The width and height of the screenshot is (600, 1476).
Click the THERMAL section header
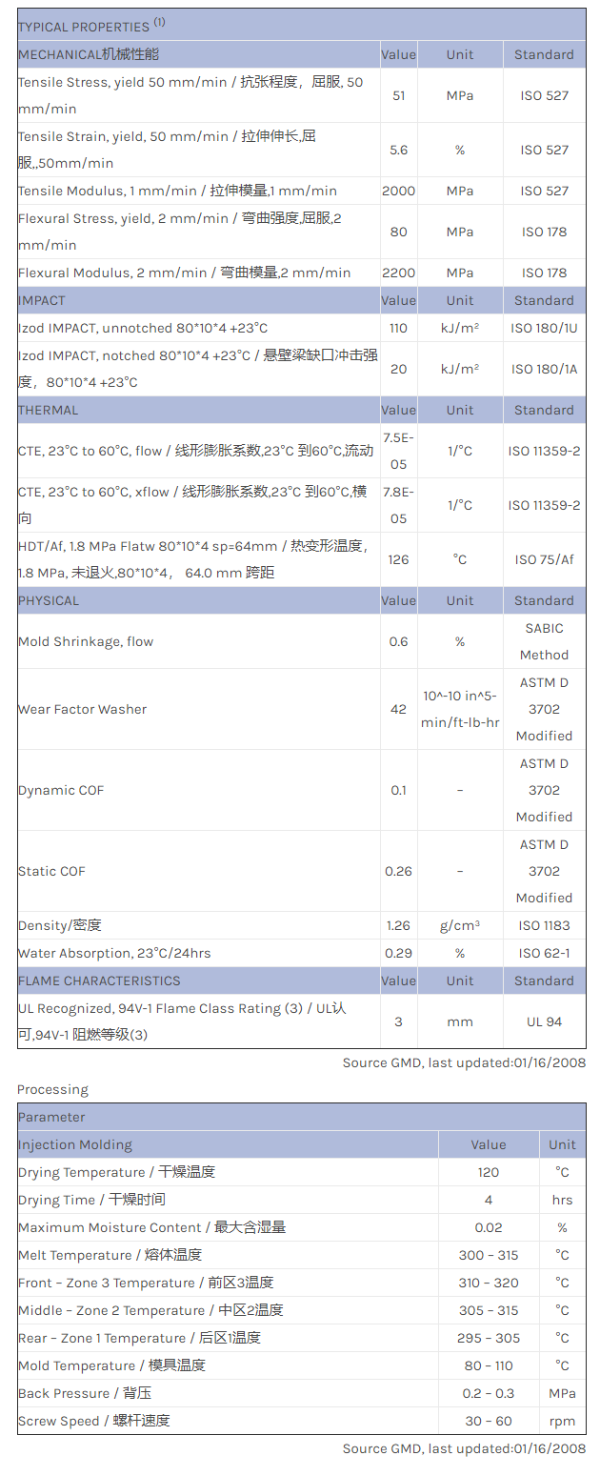48,410
